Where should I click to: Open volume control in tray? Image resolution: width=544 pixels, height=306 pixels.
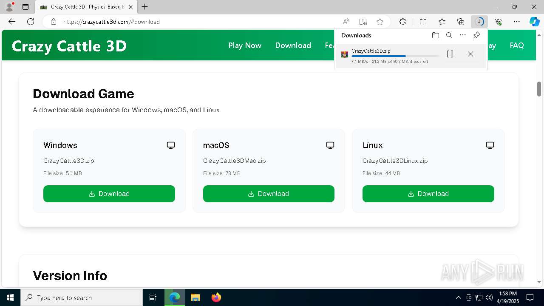pos(489,297)
